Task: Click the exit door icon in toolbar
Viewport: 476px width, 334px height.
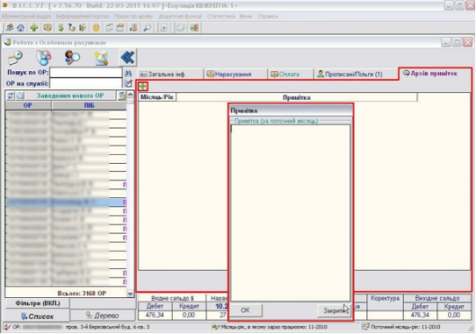Action: click(194, 28)
